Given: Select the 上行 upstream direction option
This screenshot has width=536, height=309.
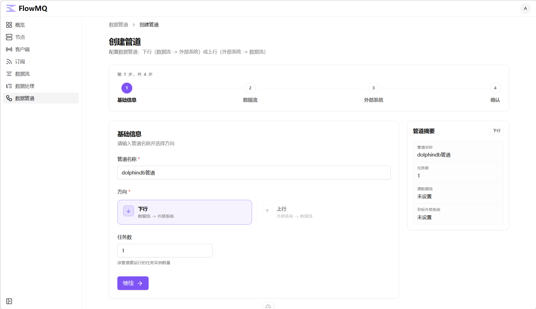Looking at the screenshot, I should pos(323,212).
